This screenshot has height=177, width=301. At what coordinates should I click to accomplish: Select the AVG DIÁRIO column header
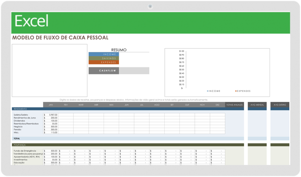(x=279, y=105)
